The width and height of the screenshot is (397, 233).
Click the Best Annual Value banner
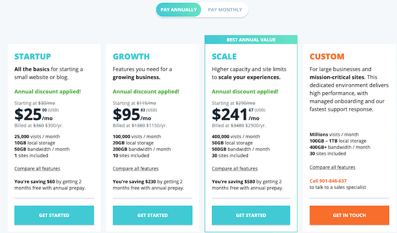(x=251, y=40)
